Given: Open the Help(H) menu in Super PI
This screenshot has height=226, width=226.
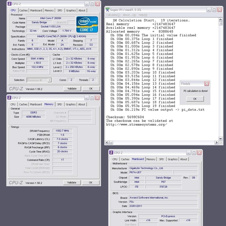Looking at the screenshot, I should [x=143, y=15].
